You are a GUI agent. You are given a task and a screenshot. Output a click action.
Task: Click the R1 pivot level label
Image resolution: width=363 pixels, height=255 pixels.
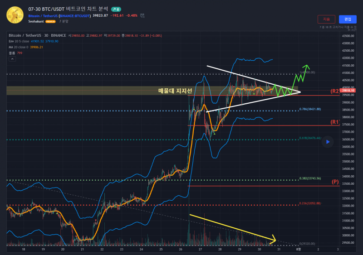coord(335,122)
